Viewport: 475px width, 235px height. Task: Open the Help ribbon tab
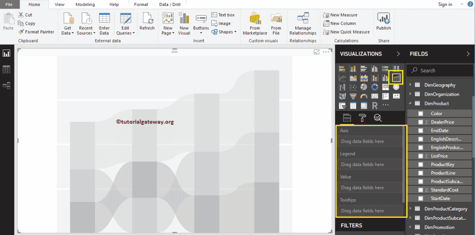pyautogui.click(x=114, y=5)
